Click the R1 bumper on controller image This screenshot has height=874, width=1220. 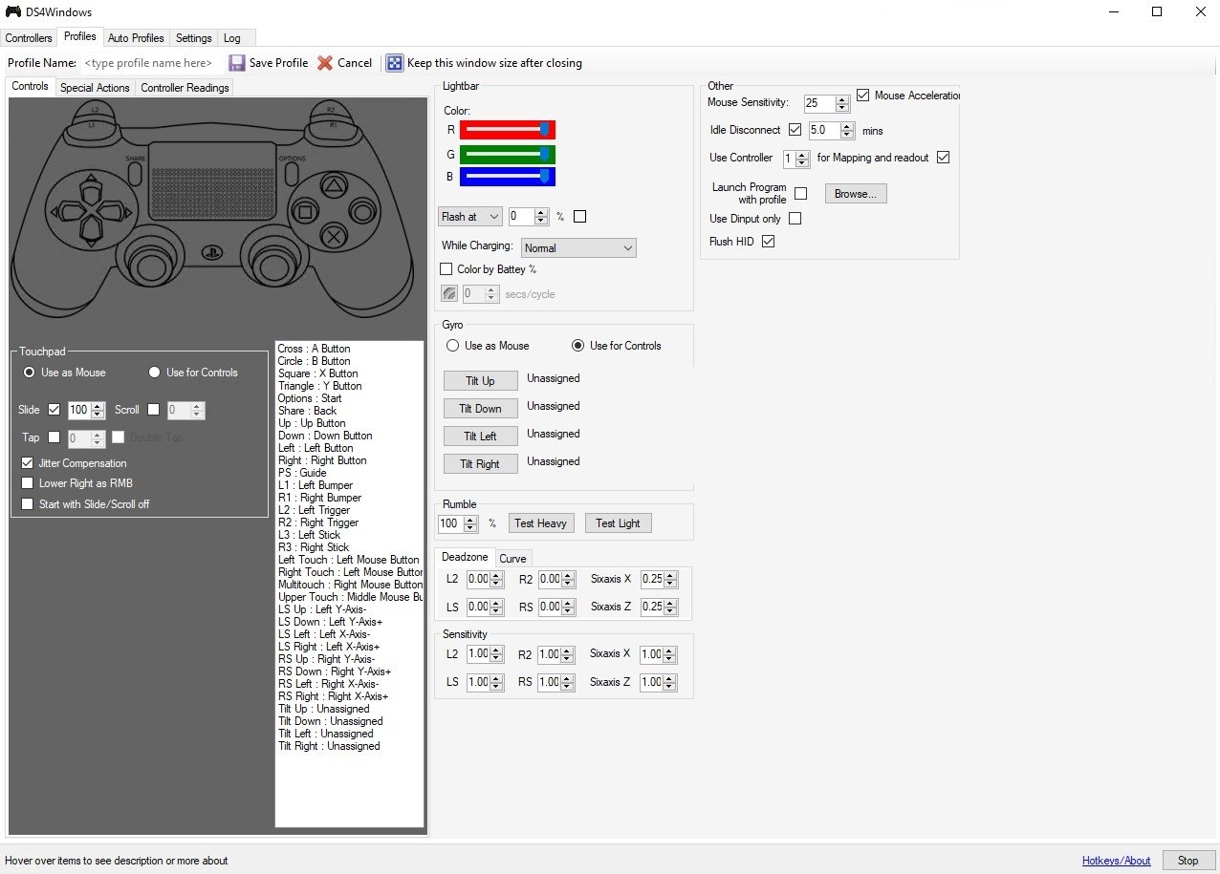[x=333, y=125]
